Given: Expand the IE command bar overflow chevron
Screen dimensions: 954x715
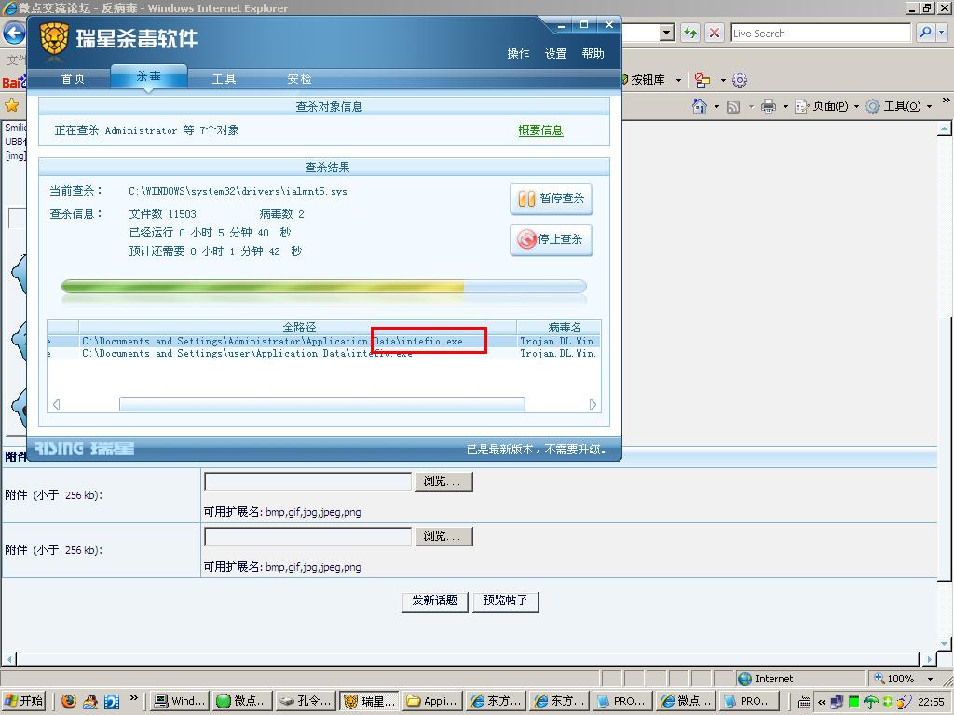Looking at the screenshot, I should point(947,101).
